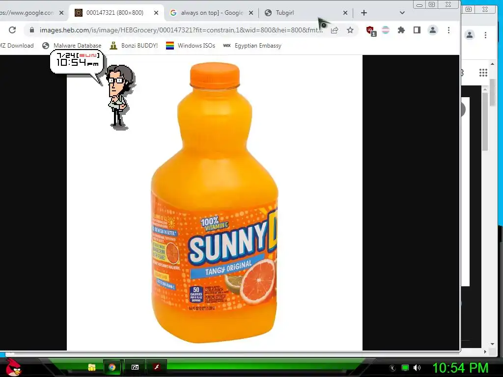Close the Tubgirl tab

click(x=345, y=13)
